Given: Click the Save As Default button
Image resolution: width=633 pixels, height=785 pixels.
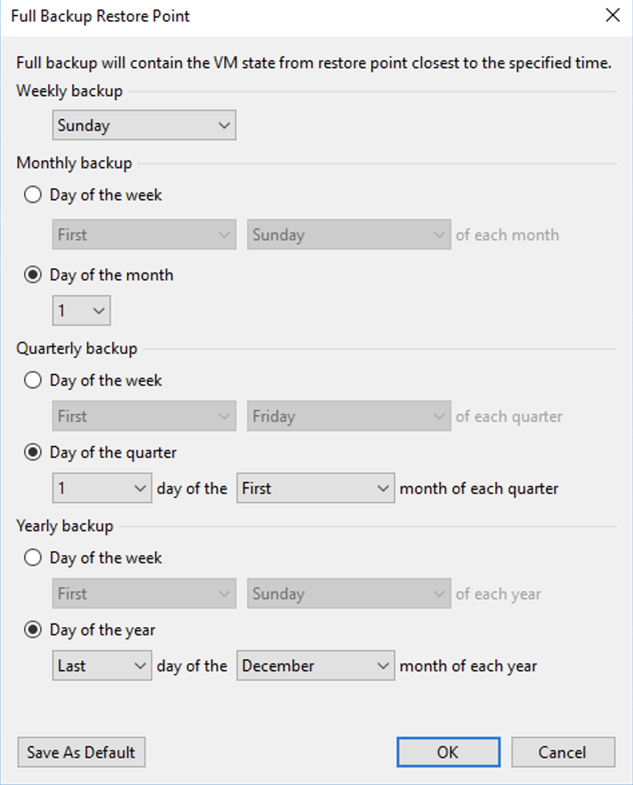Looking at the screenshot, I should (x=81, y=752).
